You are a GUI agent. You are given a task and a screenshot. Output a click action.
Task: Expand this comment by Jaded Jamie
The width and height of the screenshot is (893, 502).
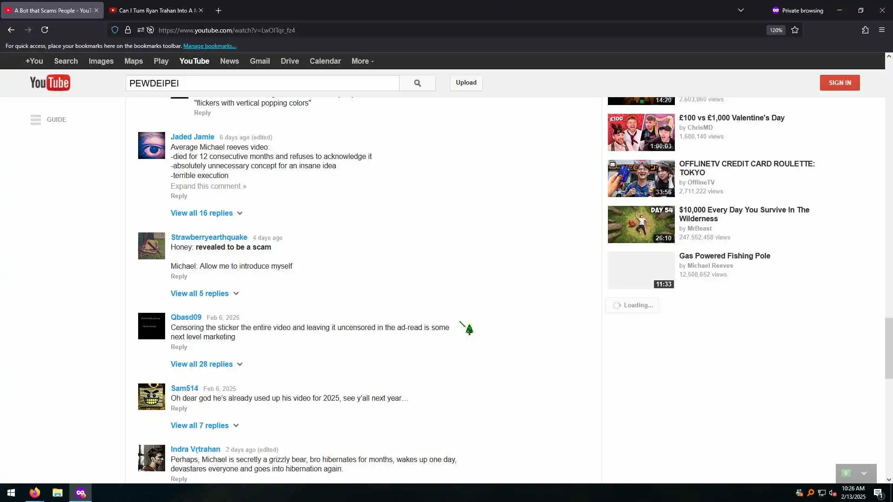208,186
